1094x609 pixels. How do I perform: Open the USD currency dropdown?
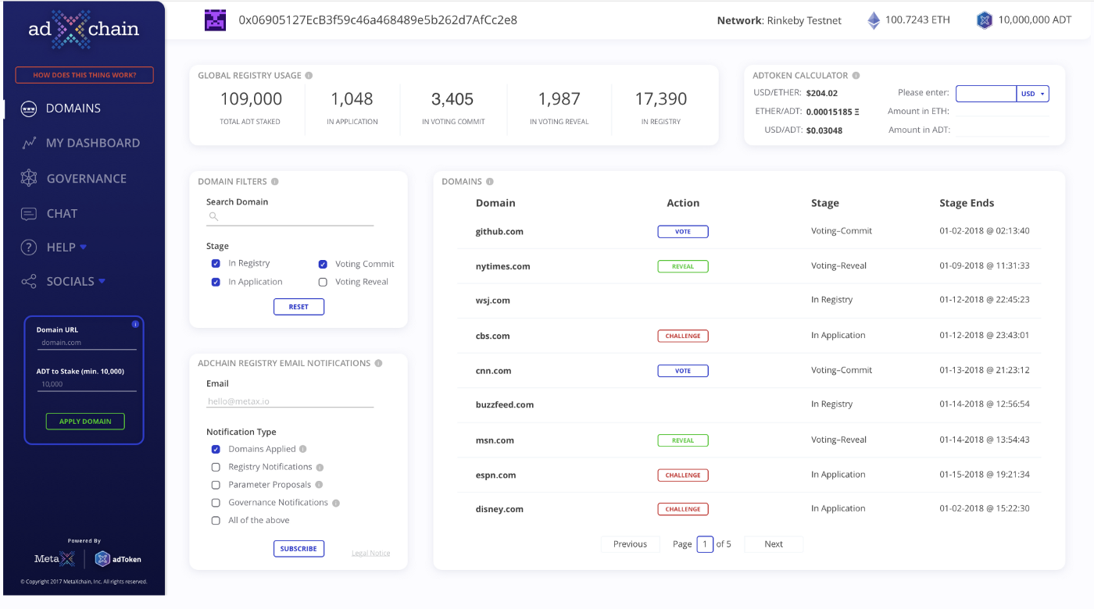[x=1033, y=94]
